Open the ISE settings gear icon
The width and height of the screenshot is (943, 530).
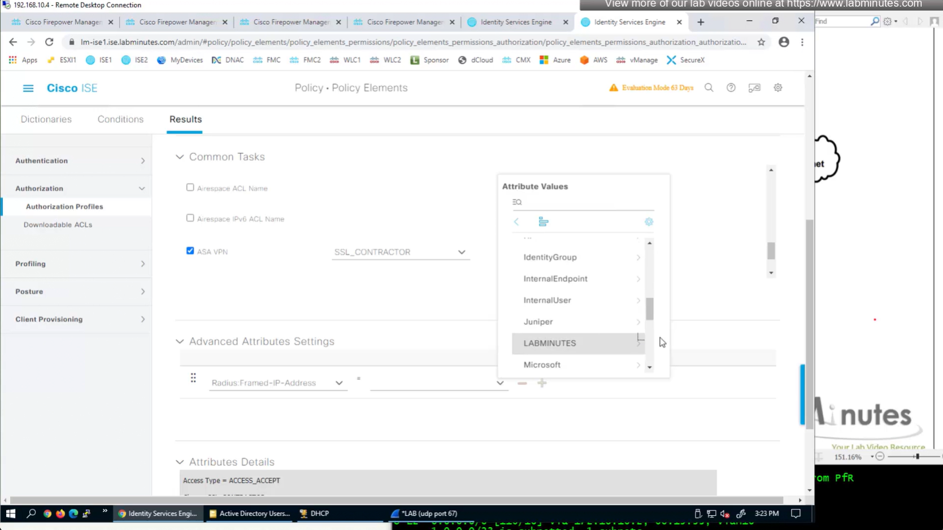tap(777, 88)
